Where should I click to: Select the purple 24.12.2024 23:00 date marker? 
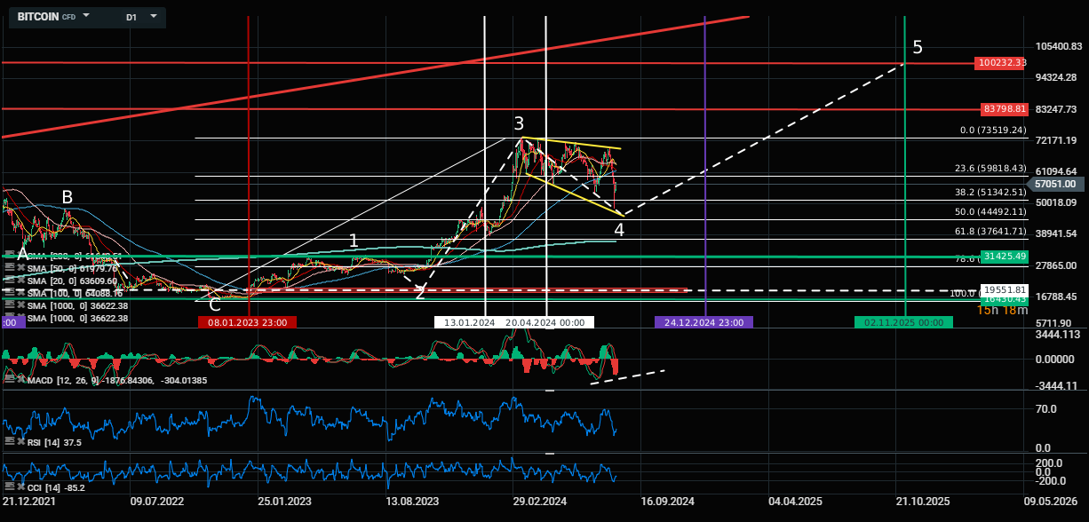pyautogui.click(x=703, y=322)
